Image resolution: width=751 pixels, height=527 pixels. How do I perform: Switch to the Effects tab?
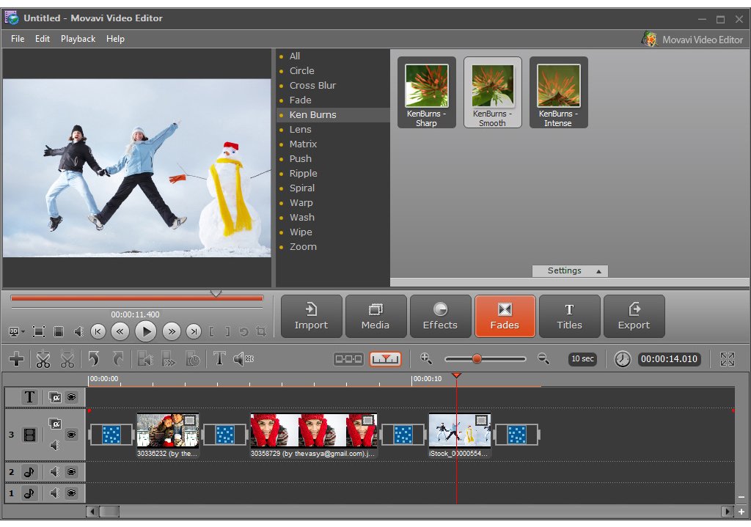(440, 316)
